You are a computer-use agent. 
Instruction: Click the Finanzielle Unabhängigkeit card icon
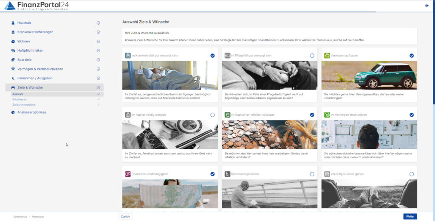pyautogui.click(x=127, y=174)
